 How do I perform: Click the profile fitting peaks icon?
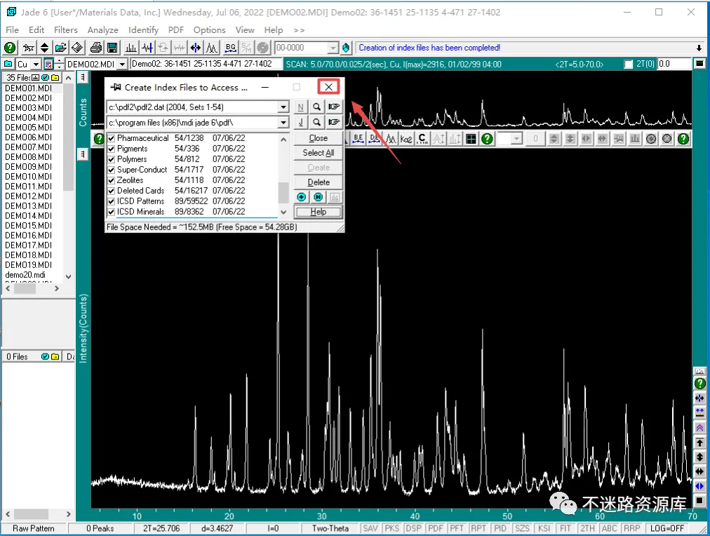point(211,48)
